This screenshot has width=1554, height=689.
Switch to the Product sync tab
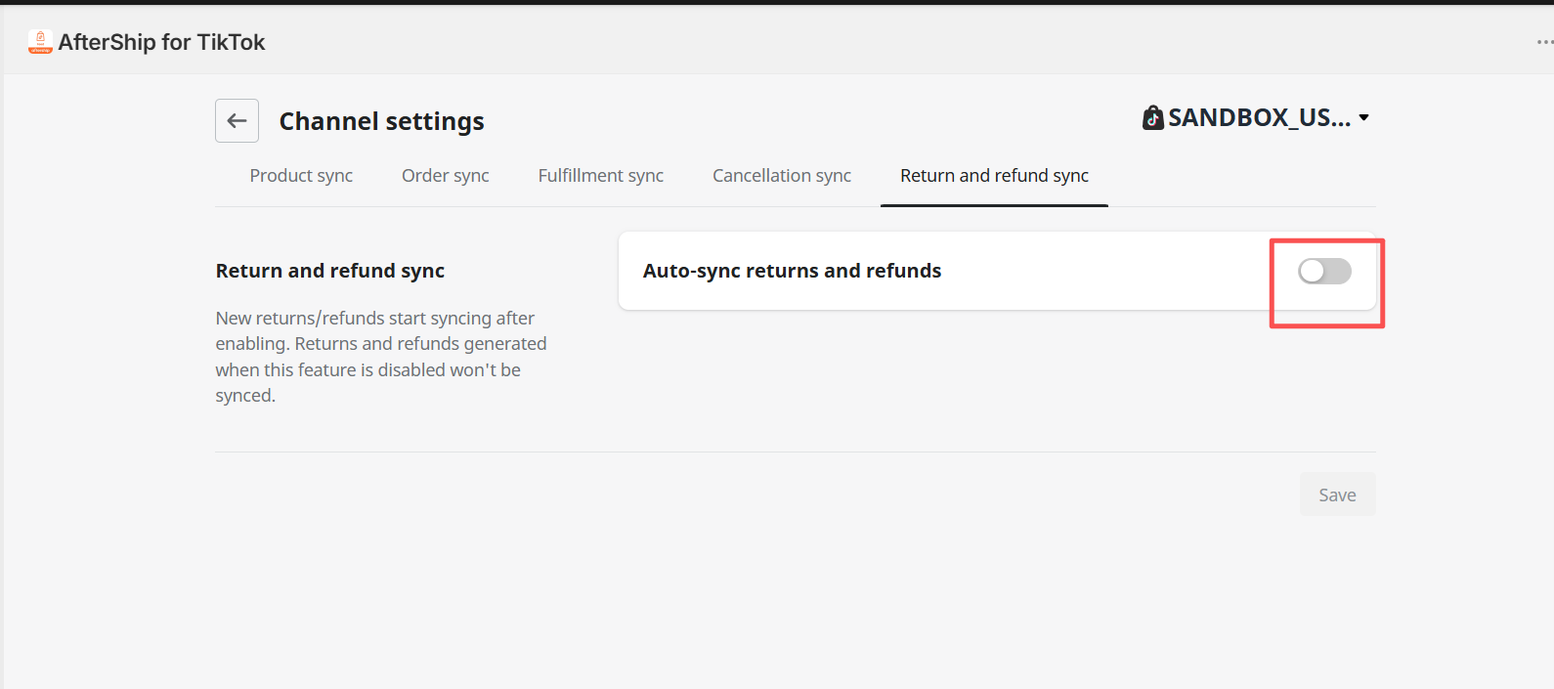click(301, 176)
